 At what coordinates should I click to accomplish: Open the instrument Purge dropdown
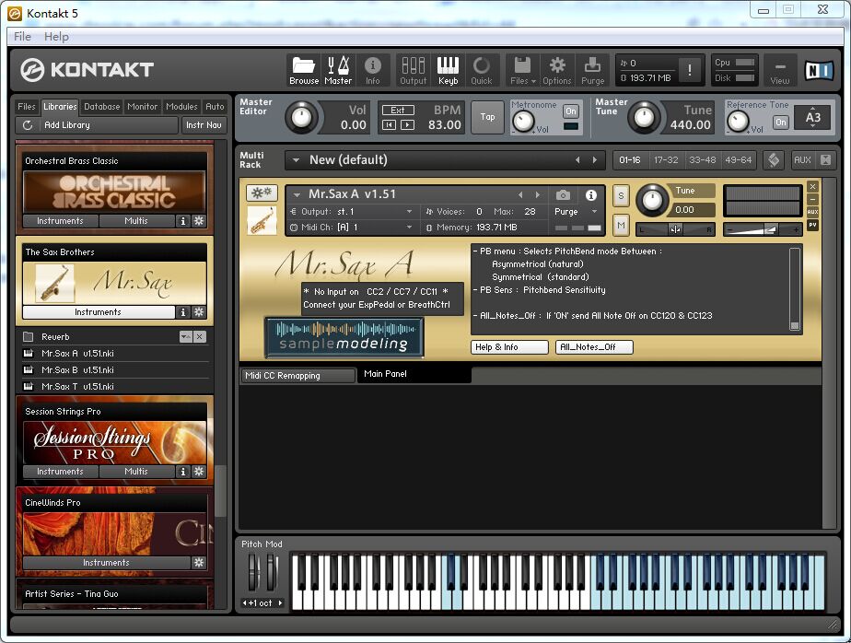[594, 212]
